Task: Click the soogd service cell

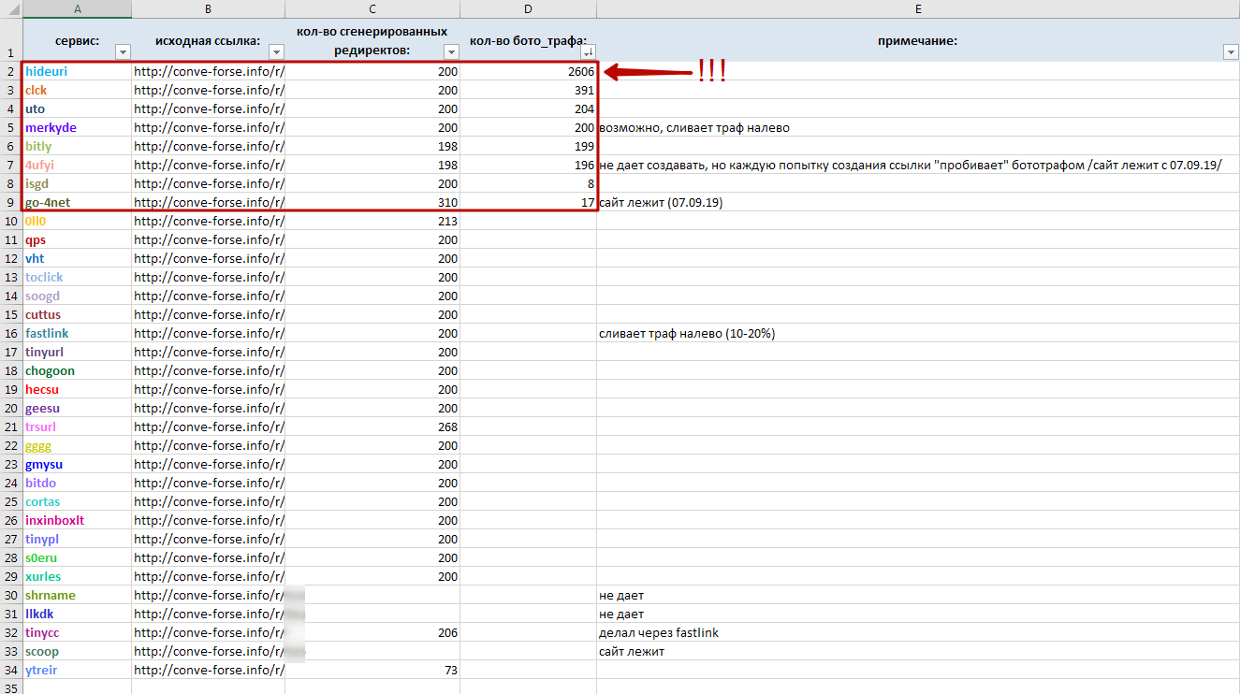Action: point(77,296)
